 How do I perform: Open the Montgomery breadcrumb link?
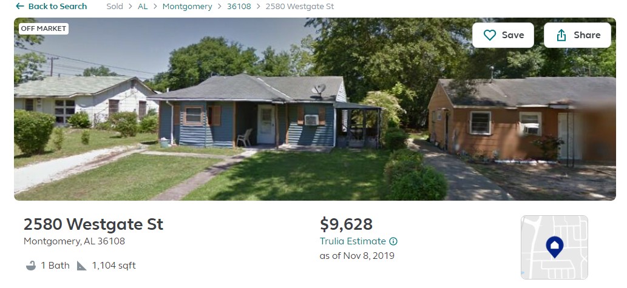[x=187, y=7]
